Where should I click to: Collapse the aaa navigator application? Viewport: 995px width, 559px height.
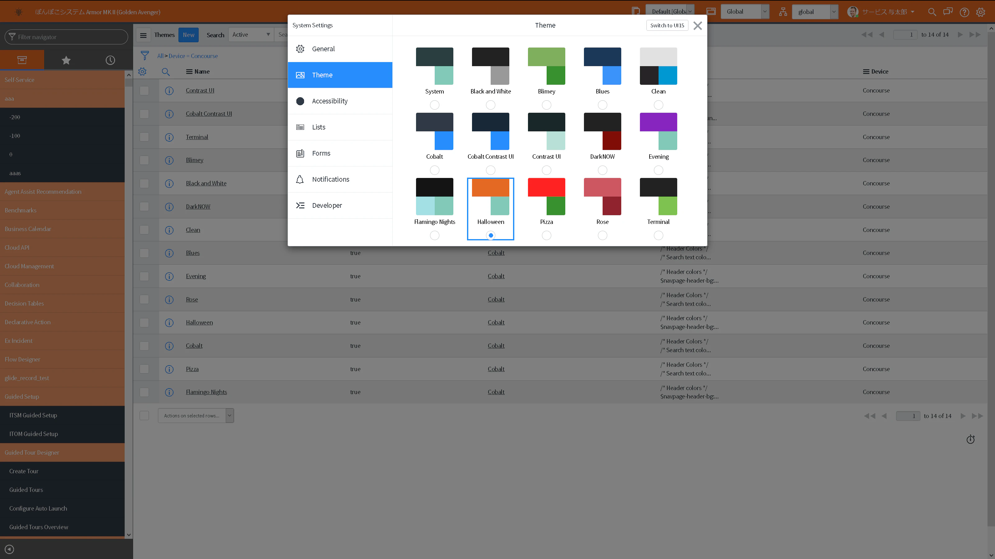point(62,98)
